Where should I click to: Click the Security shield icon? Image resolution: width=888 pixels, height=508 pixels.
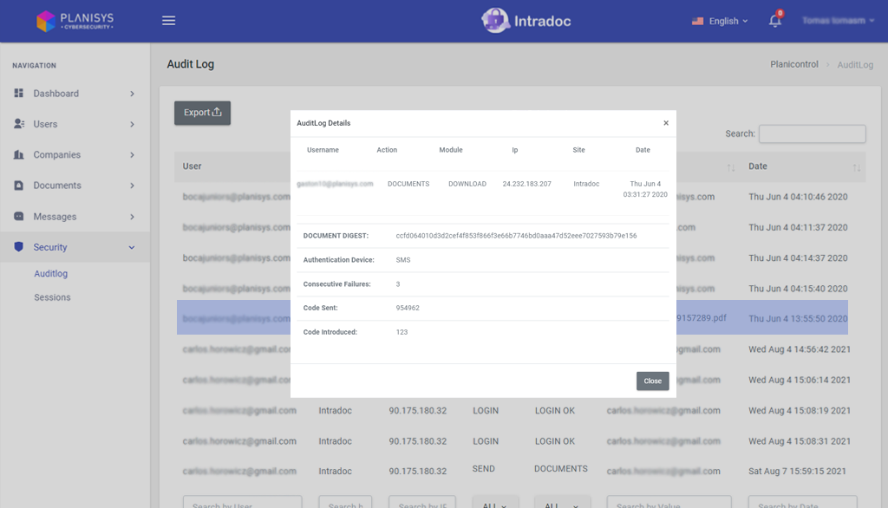[x=19, y=247]
